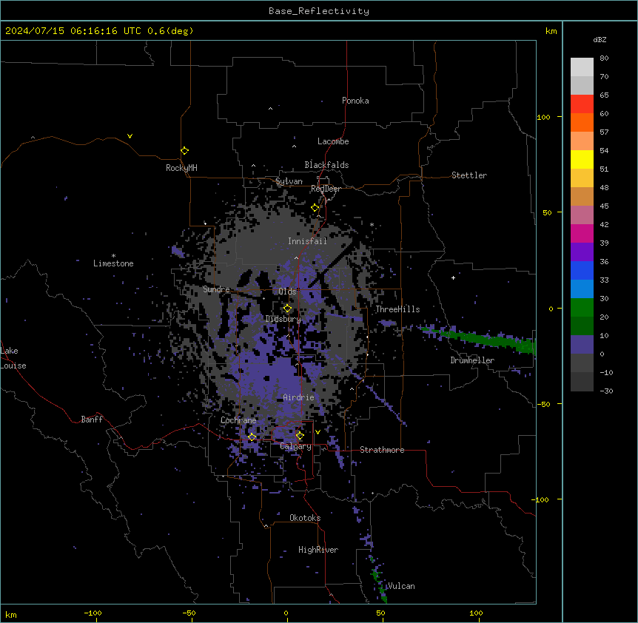This screenshot has height=623, width=638.
Task: Click the yellow diamond marker above RockyMH
Action: pyautogui.click(x=184, y=150)
